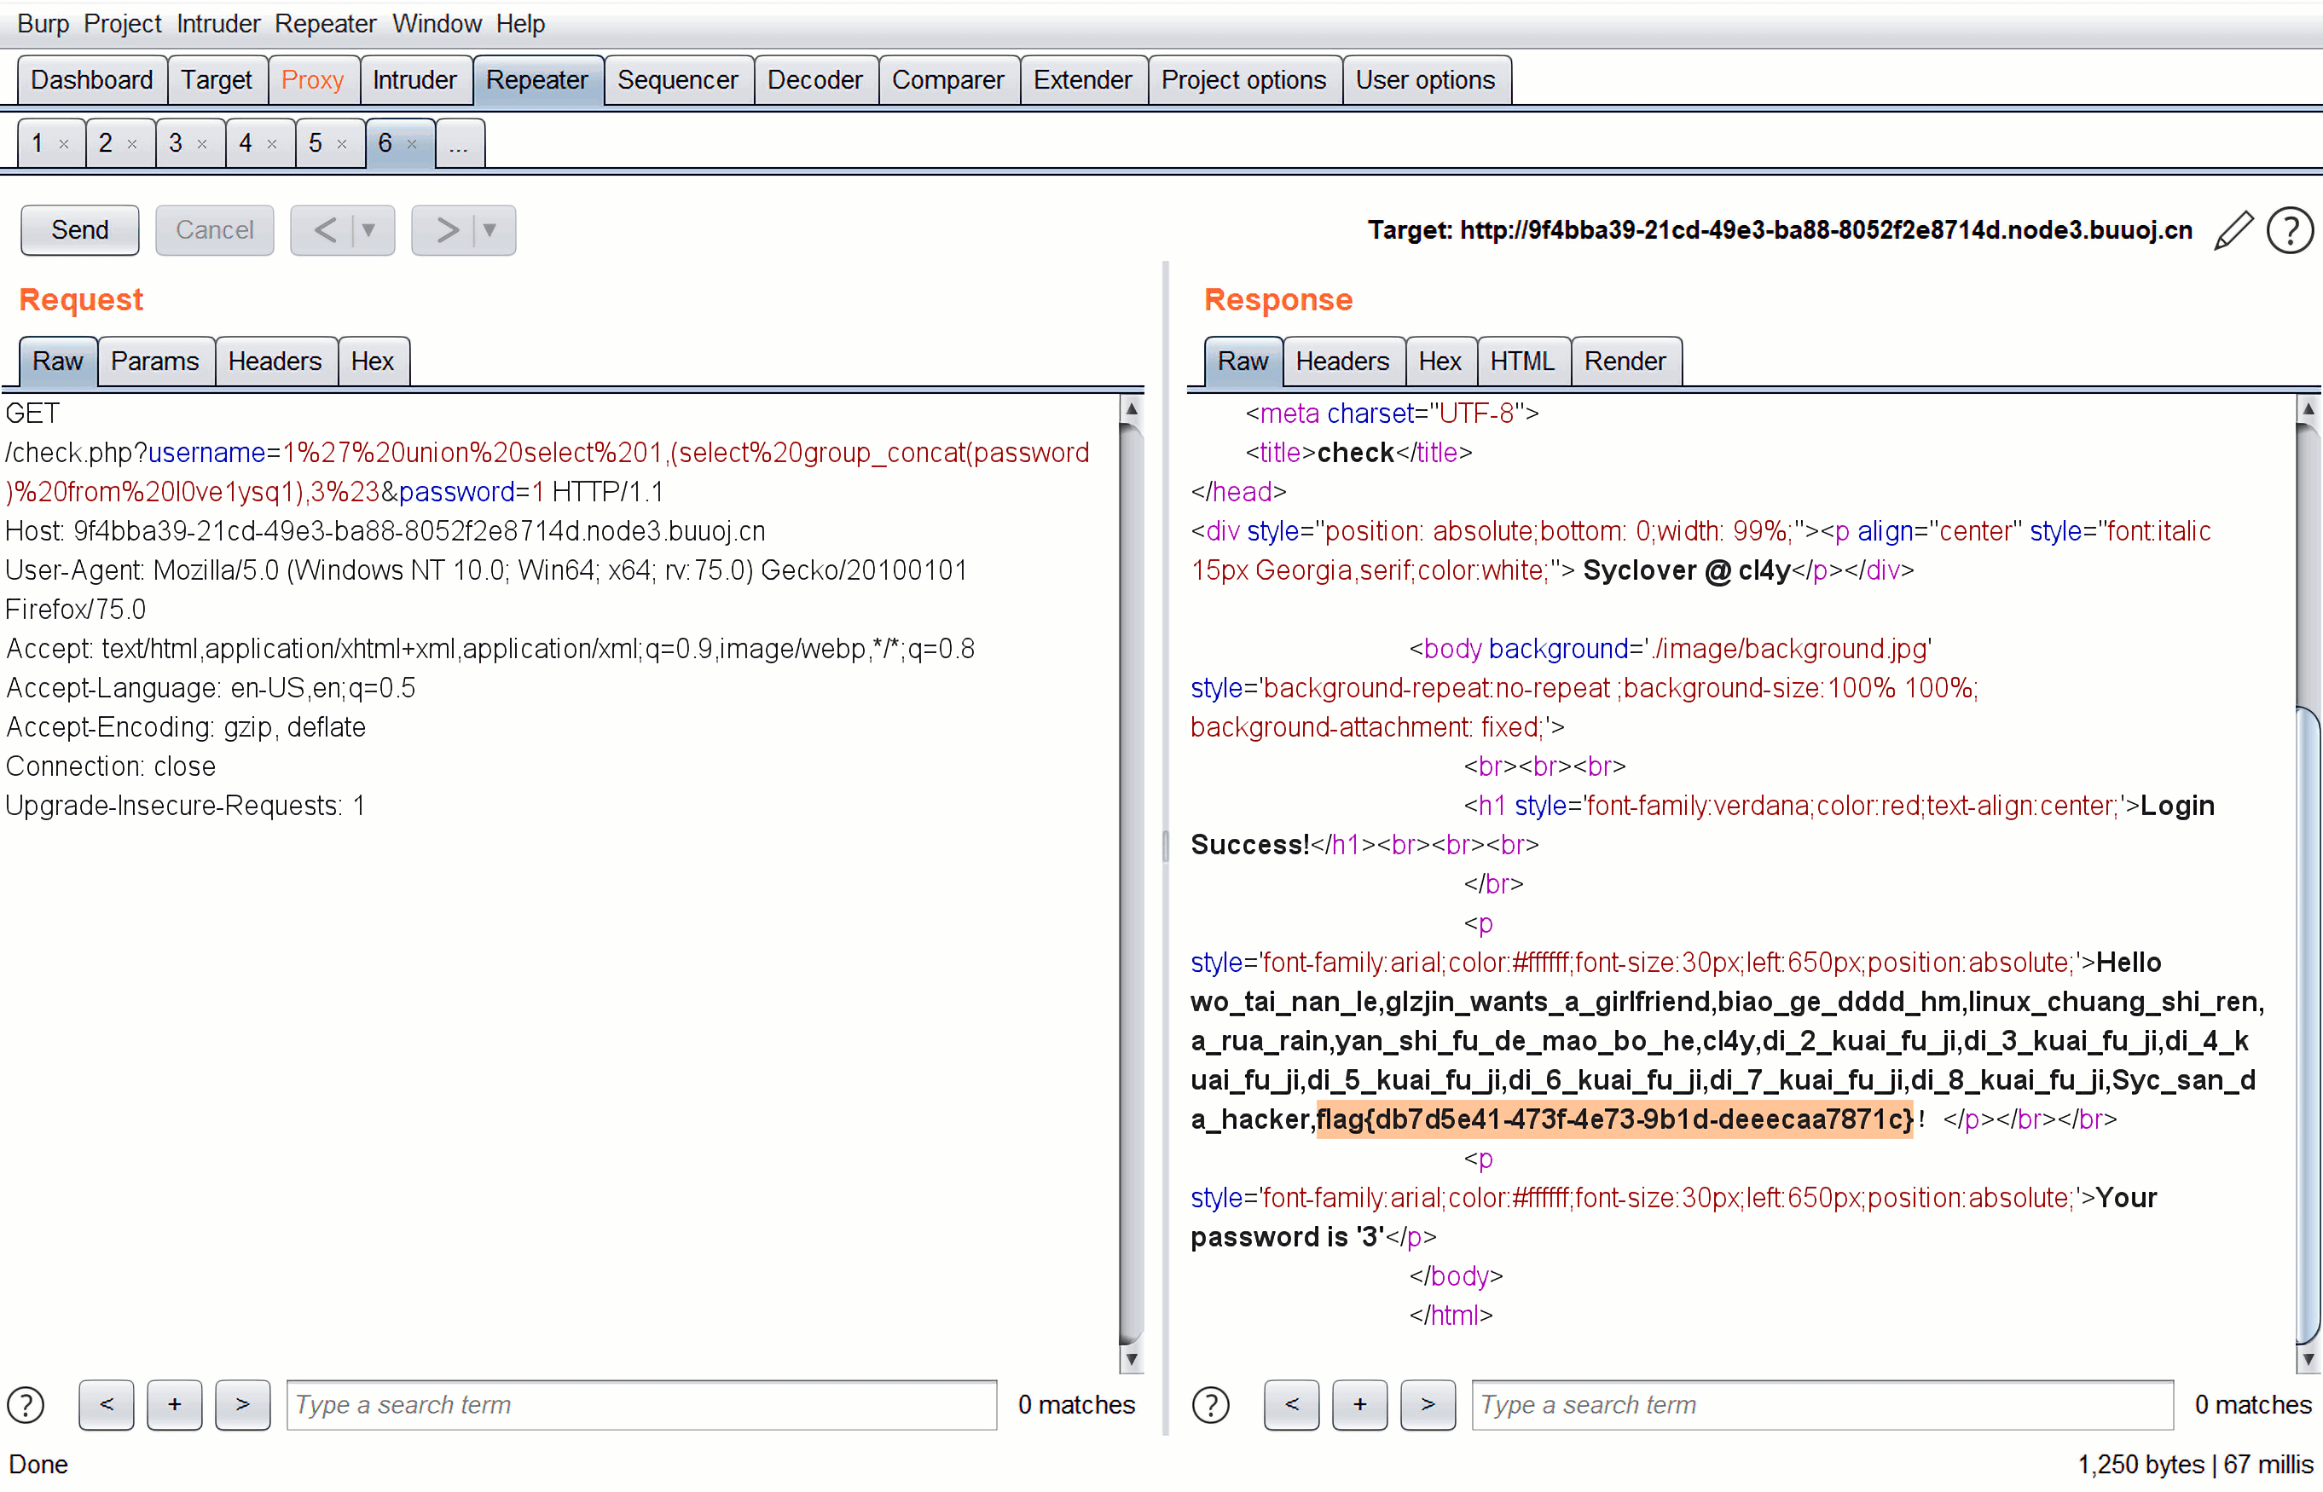2323x1492 pixels.
Task: Open the Repeater menu
Action: click(x=326, y=23)
